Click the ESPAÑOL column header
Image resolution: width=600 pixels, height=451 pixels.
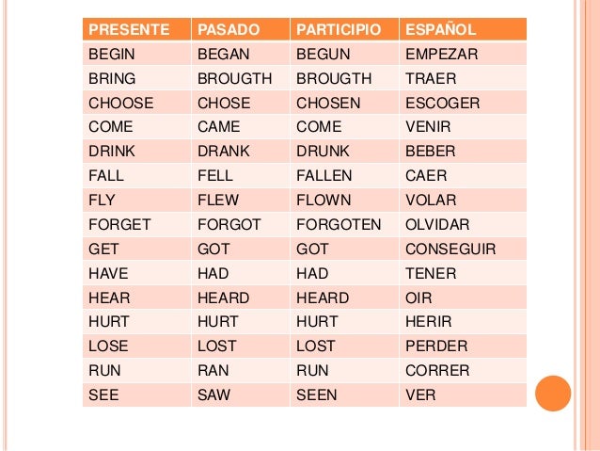463,29
